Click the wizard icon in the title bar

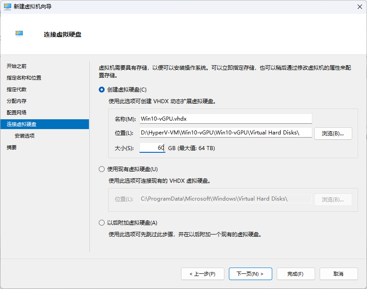[8, 6]
